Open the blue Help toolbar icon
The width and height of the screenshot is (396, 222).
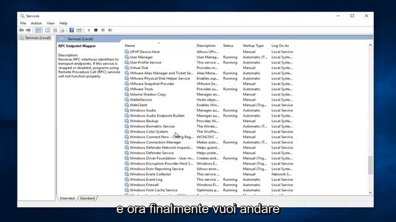72,30
